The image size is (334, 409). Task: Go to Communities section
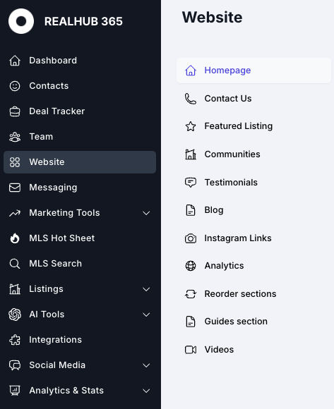[x=232, y=154]
